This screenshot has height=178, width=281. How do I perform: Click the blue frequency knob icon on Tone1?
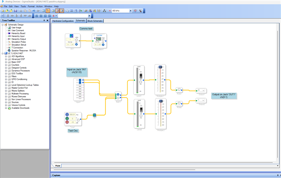(x=67, y=114)
